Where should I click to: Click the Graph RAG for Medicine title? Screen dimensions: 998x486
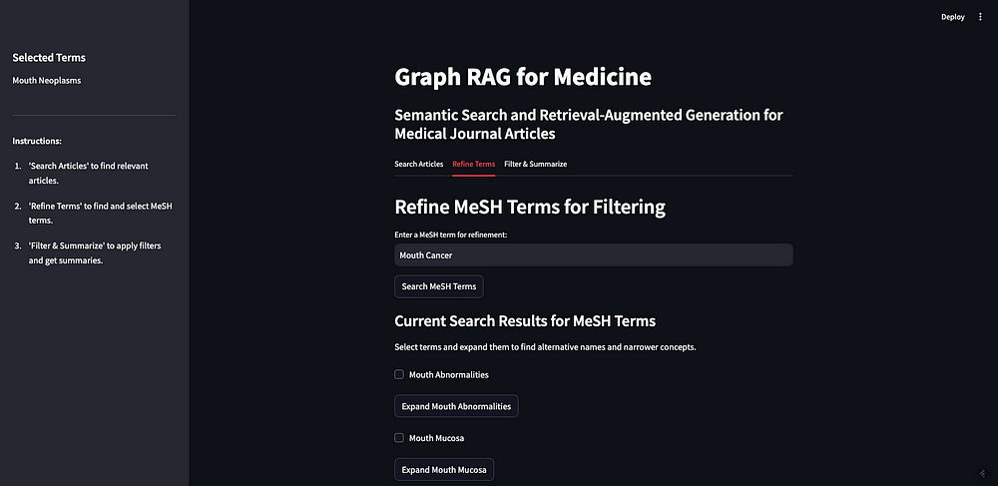point(523,77)
